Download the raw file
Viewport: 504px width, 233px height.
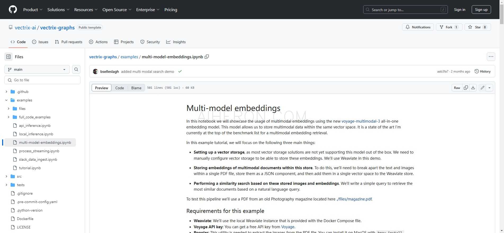(473, 88)
